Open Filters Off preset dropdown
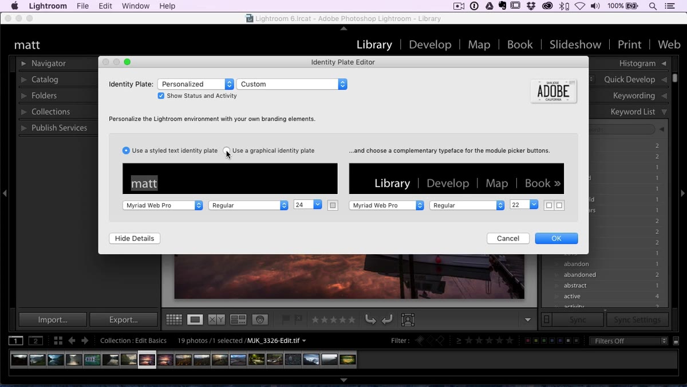 (x=629, y=341)
